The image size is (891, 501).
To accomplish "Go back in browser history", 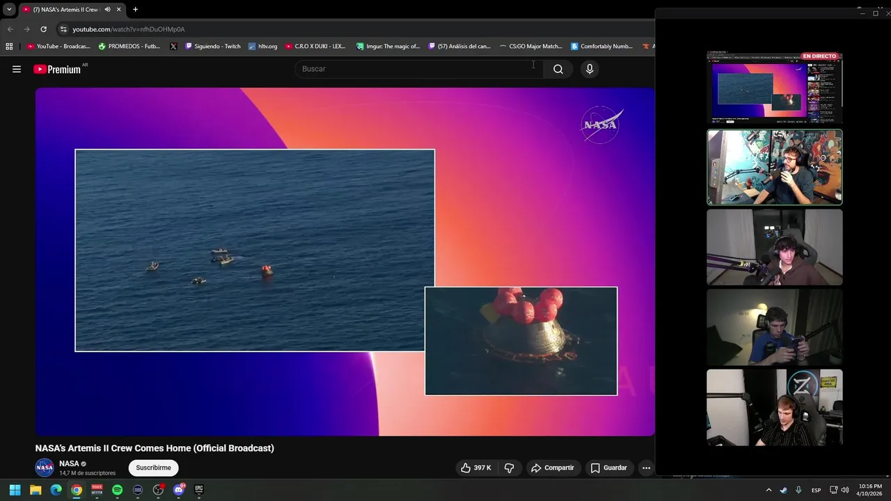I will (10, 29).
